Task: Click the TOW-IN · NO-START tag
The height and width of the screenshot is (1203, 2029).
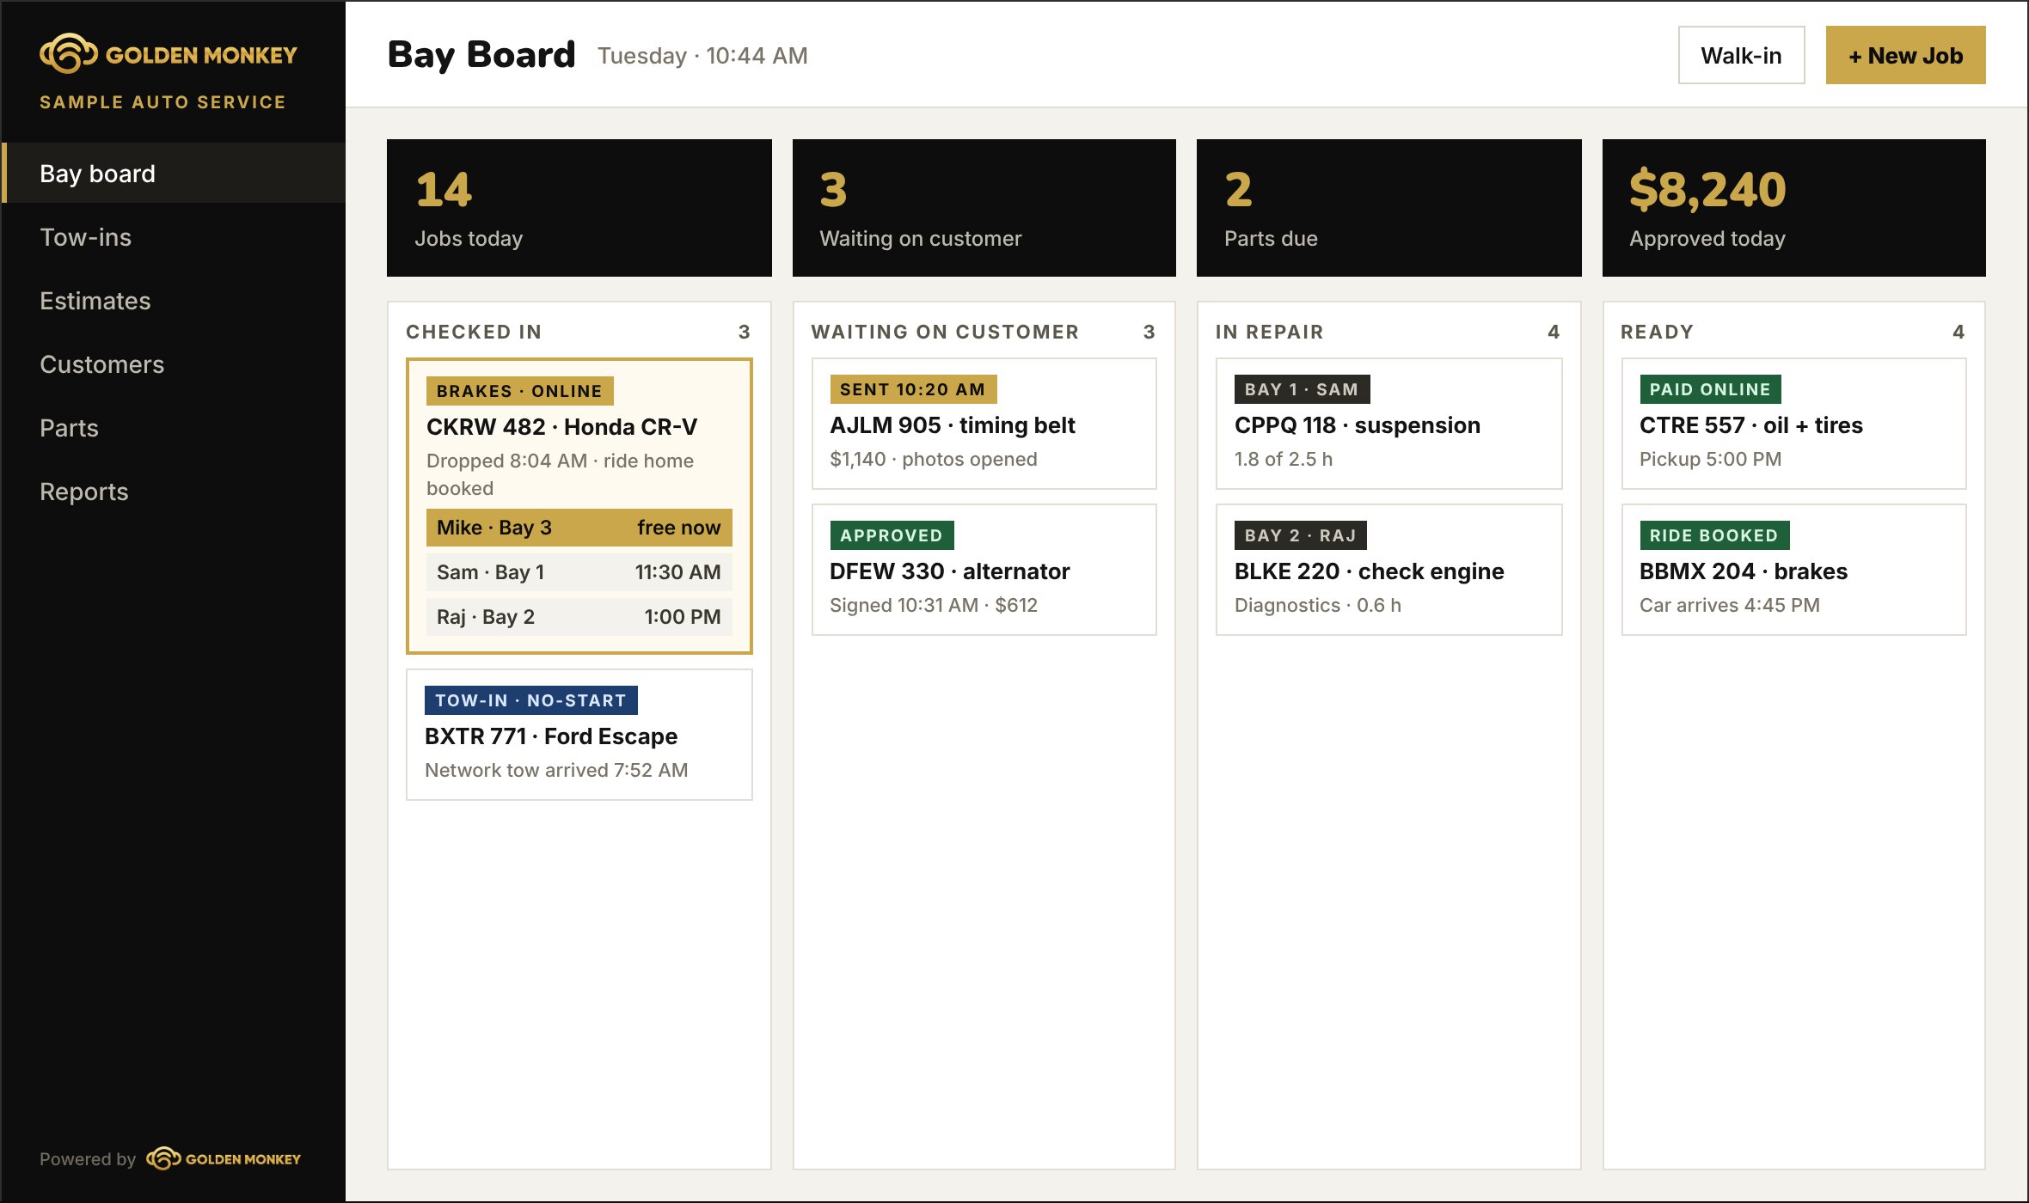Action: click(x=530, y=700)
